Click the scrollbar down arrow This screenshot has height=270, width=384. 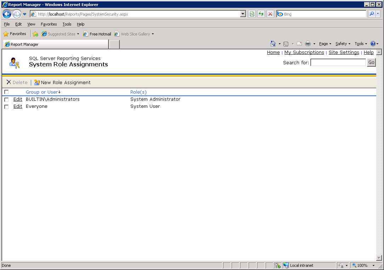click(379, 258)
